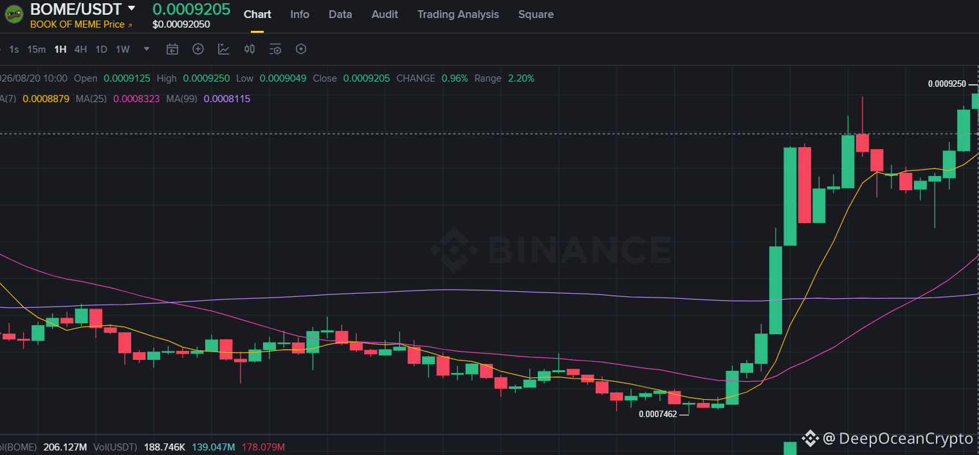
Task: Click the current price 0.0009205 header
Action: 191,9
